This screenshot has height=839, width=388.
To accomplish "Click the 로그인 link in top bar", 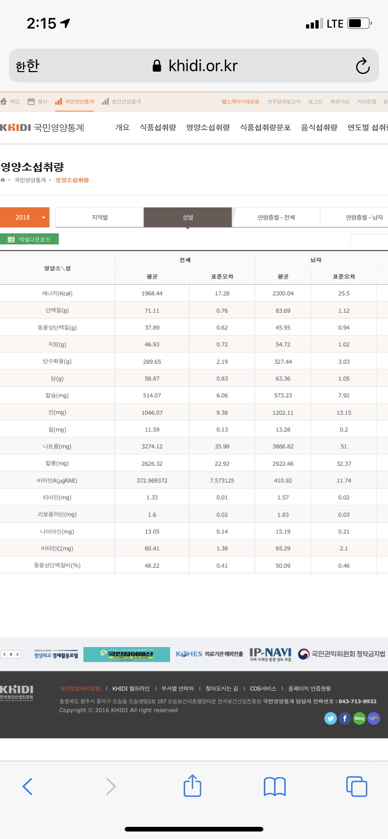I will [315, 102].
